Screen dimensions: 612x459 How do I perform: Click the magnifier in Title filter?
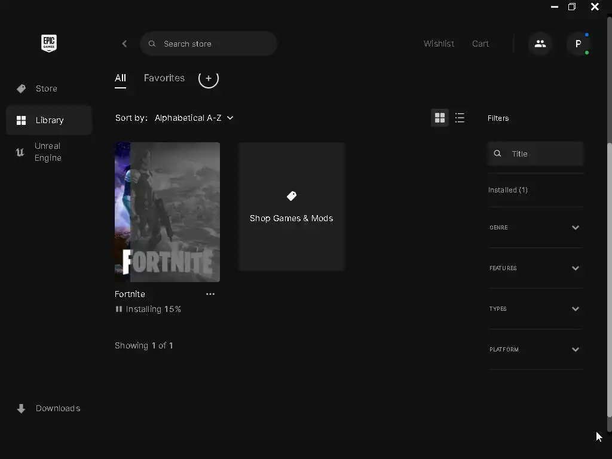pos(497,154)
